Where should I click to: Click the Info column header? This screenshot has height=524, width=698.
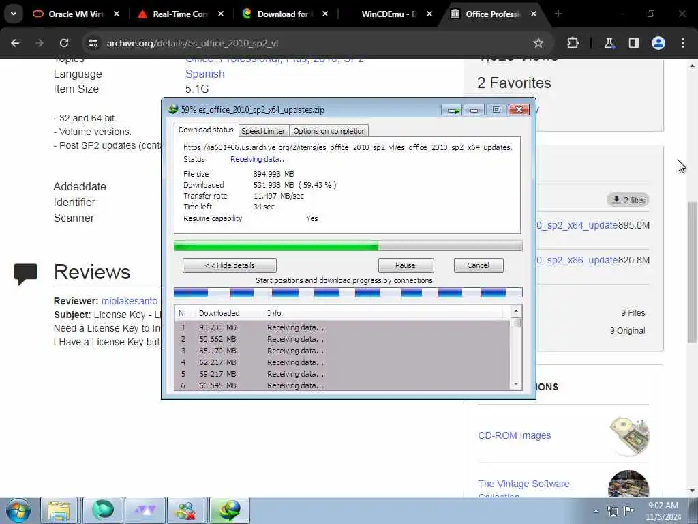click(x=383, y=313)
